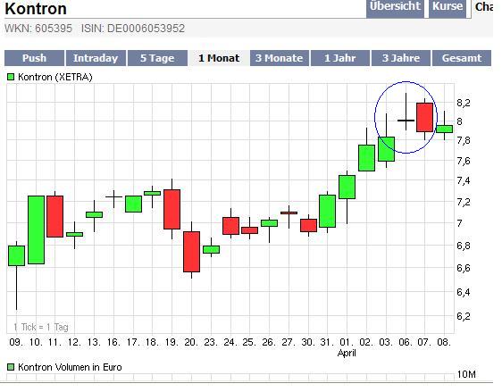Click the red candle on the 20.
The image size is (502, 392).
tap(191, 252)
